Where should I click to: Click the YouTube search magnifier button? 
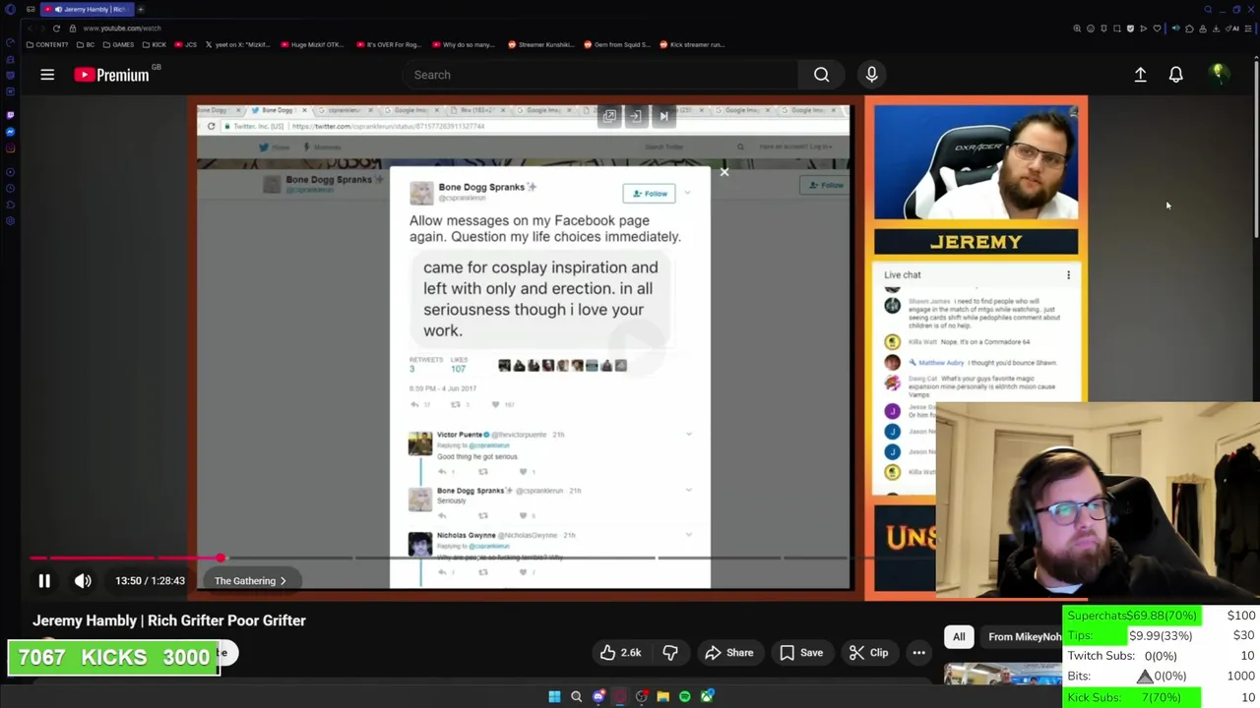[x=821, y=75]
